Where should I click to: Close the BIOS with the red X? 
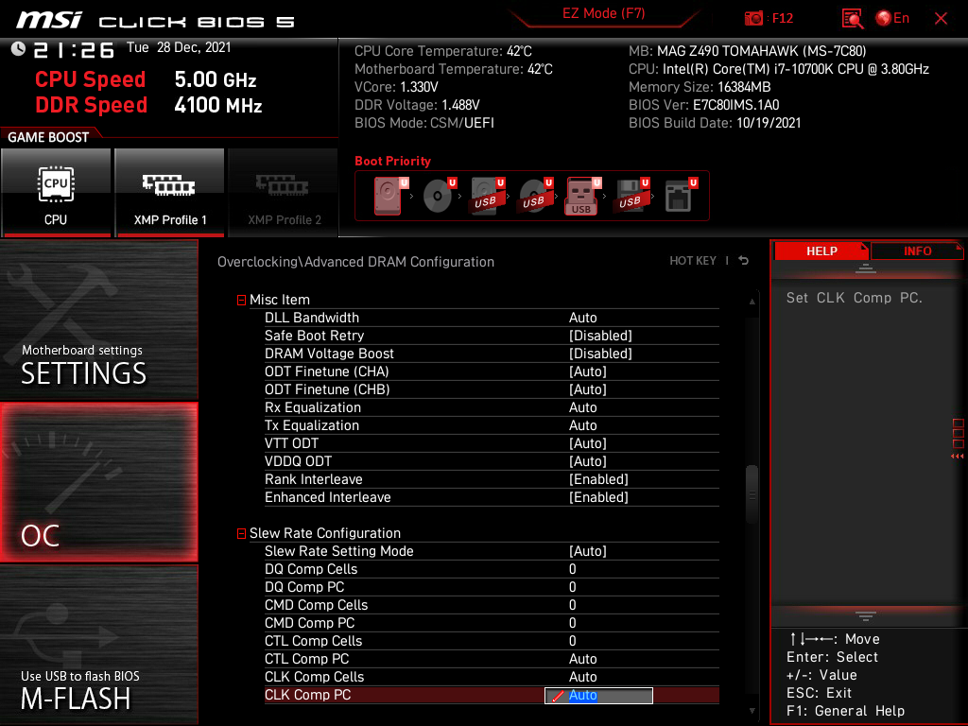pos(941,19)
